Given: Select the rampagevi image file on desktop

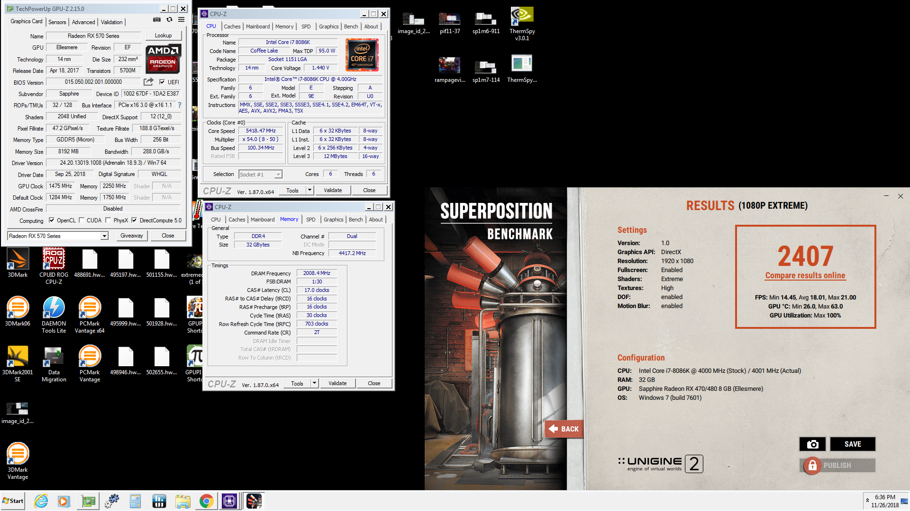Looking at the screenshot, I should pyautogui.click(x=450, y=70).
